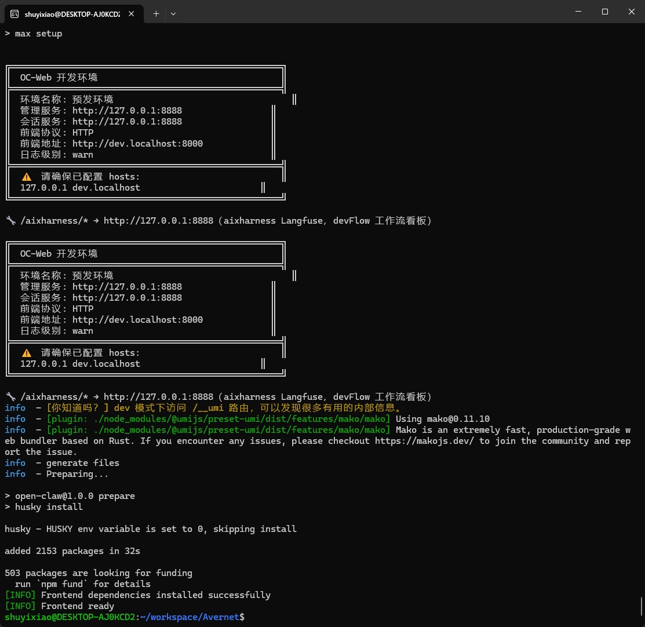Select the shuyixiao@DESKTOP terminal tab

74,14
